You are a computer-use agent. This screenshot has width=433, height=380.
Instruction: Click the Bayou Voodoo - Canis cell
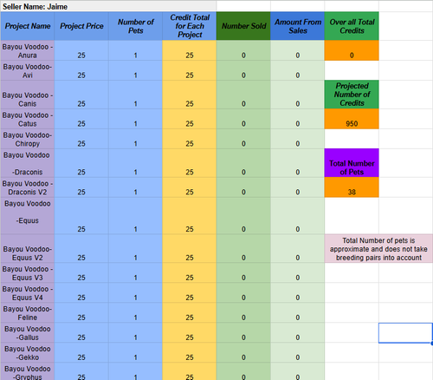pyautogui.click(x=28, y=95)
